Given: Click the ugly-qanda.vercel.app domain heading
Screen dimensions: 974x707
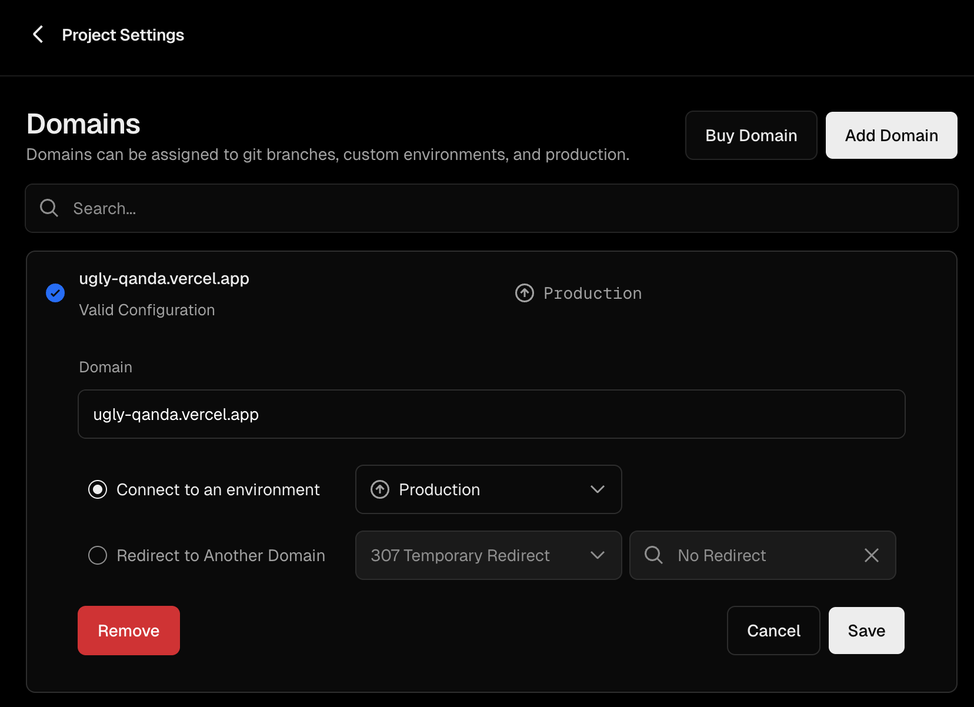Looking at the screenshot, I should [164, 279].
